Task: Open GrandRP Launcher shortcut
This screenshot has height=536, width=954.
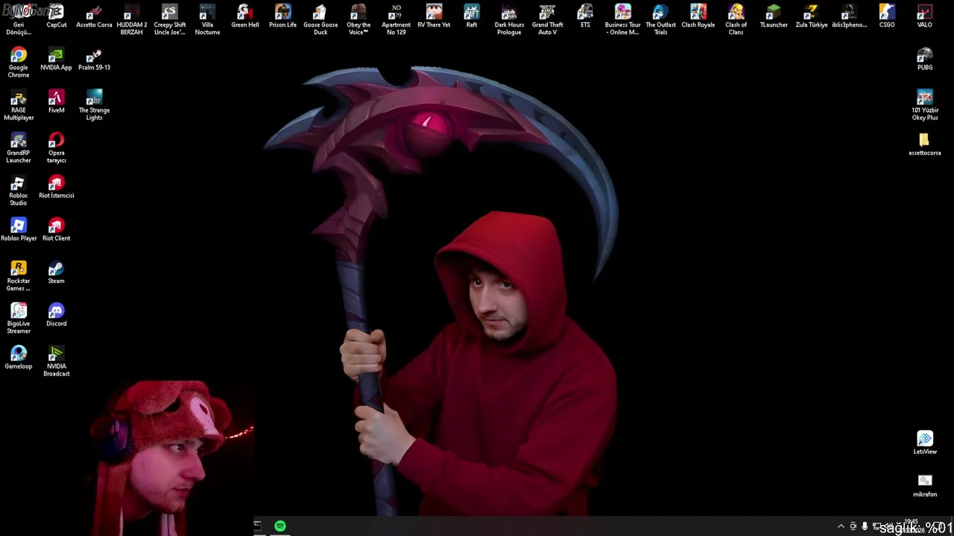Action: point(19,148)
